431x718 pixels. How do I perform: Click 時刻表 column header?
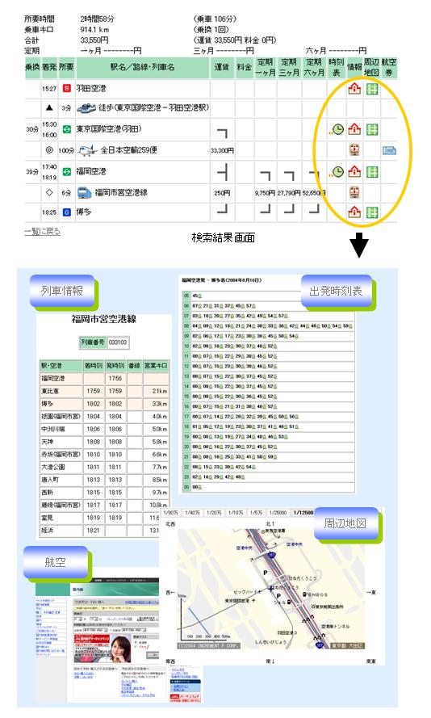pos(337,67)
